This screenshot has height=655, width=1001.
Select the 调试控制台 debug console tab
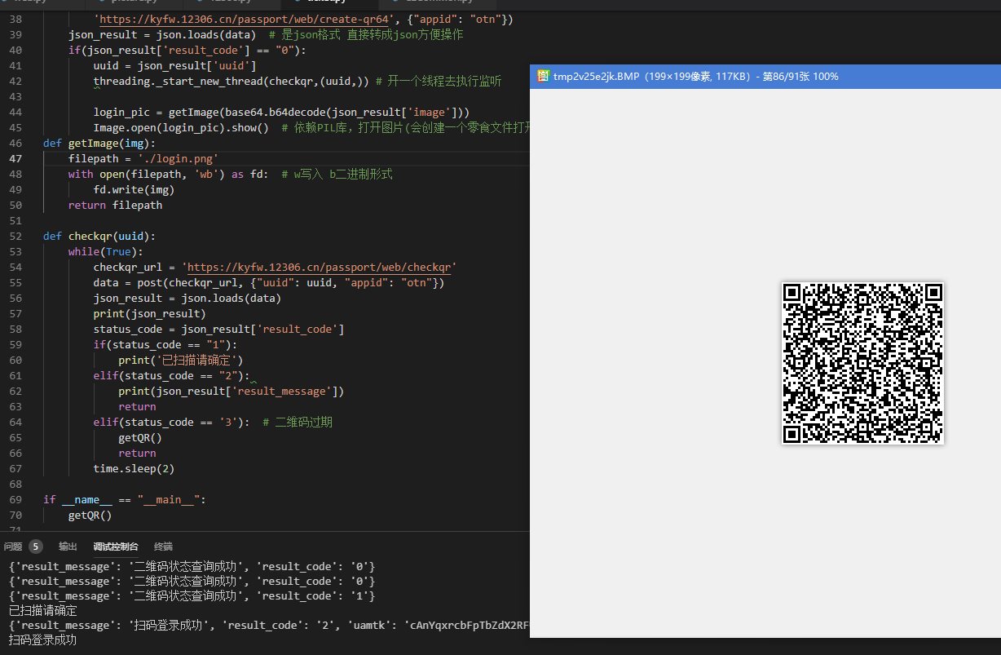click(x=116, y=547)
